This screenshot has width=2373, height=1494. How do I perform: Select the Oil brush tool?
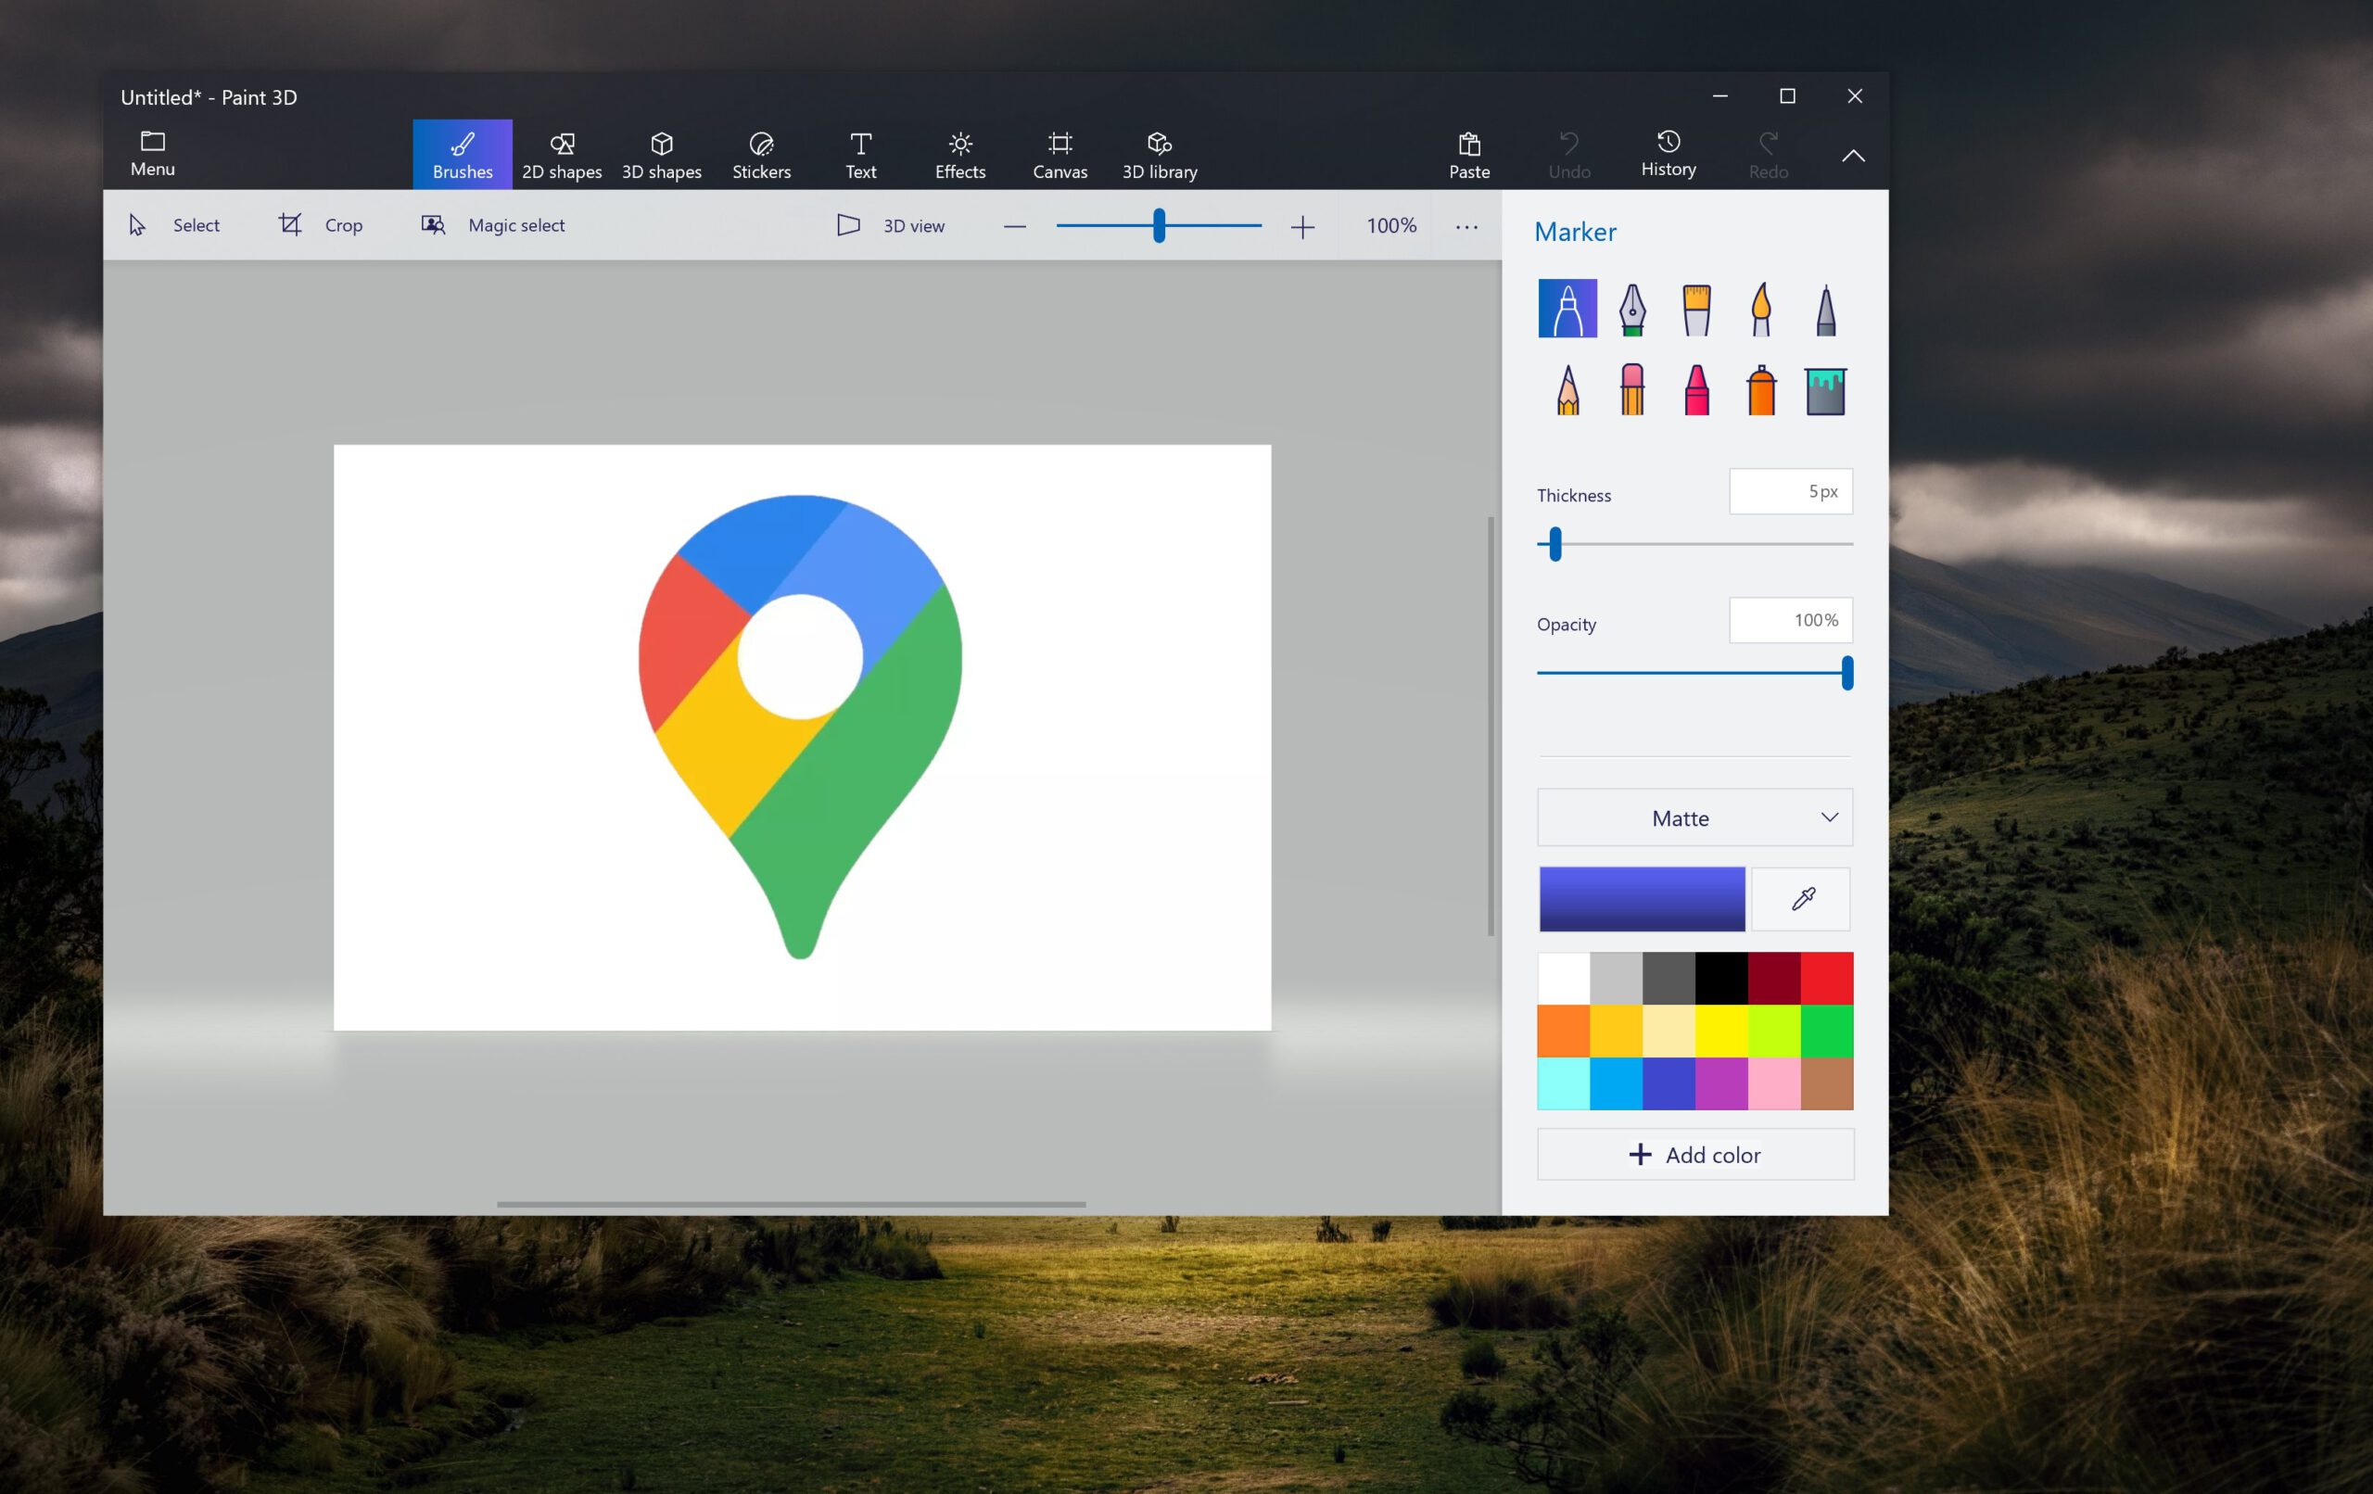(x=1696, y=309)
